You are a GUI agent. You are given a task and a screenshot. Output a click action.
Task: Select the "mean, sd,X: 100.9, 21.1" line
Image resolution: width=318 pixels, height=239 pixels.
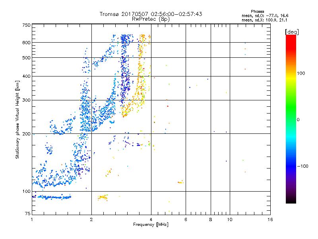(264, 20)
